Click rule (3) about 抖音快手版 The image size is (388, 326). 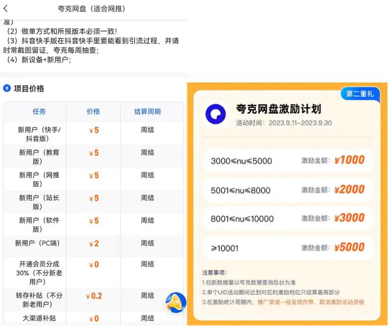91,46
